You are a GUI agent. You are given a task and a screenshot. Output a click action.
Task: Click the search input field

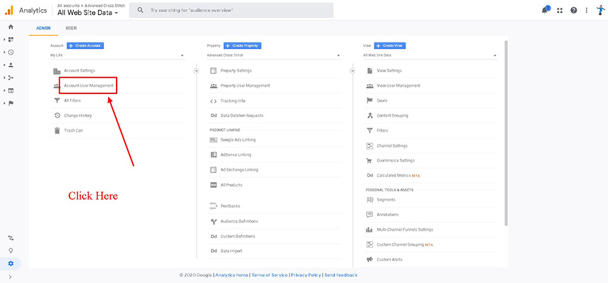click(231, 10)
